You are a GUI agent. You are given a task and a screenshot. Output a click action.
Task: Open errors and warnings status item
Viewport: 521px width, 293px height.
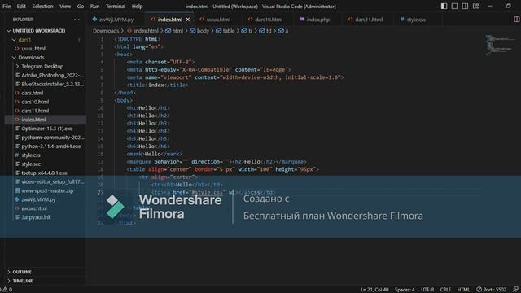(7, 290)
